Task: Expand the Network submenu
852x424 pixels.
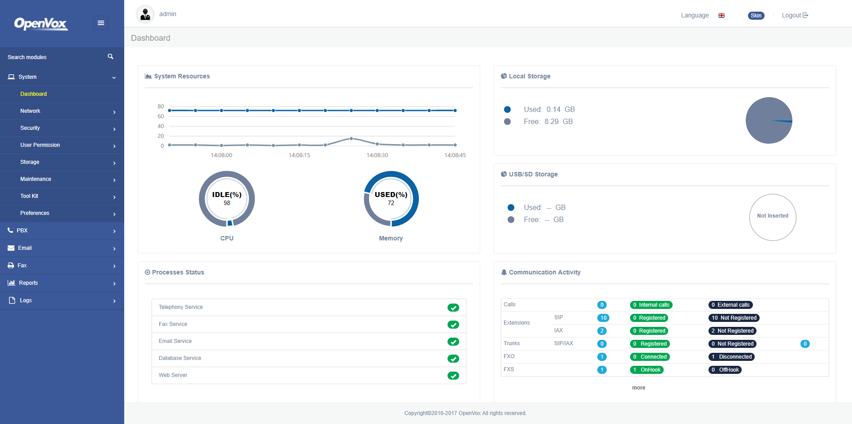Action: (x=114, y=112)
